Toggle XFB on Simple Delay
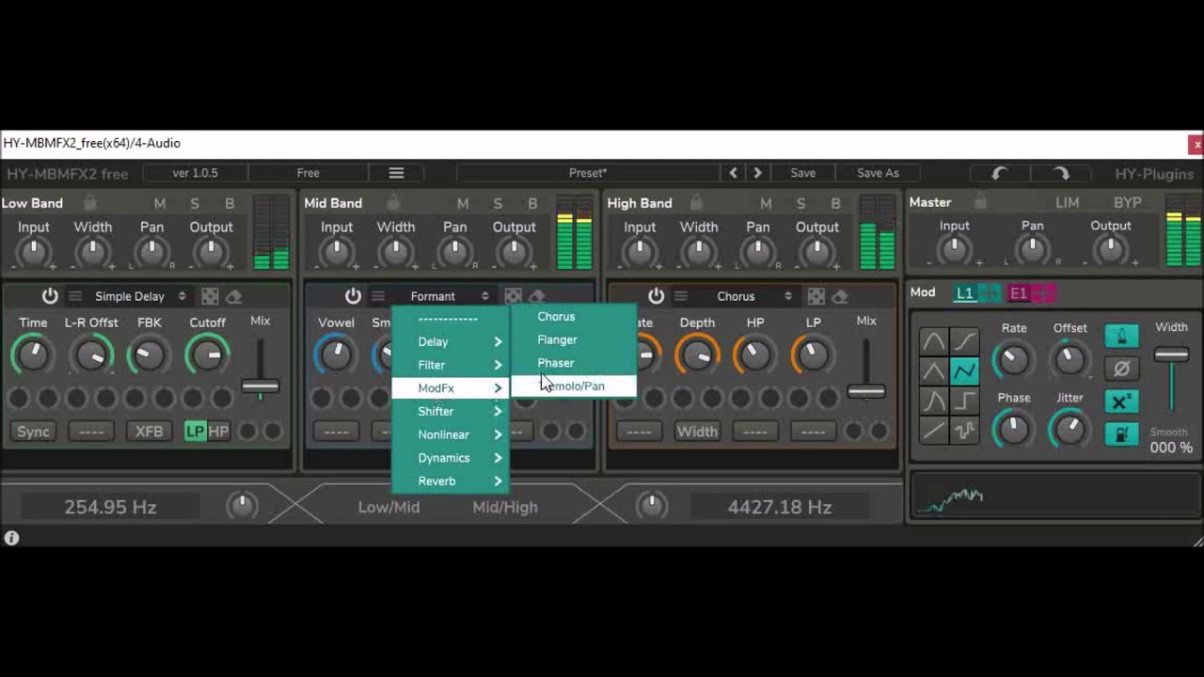The image size is (1204, 677). pyautogui.click(x=149, y=432)
